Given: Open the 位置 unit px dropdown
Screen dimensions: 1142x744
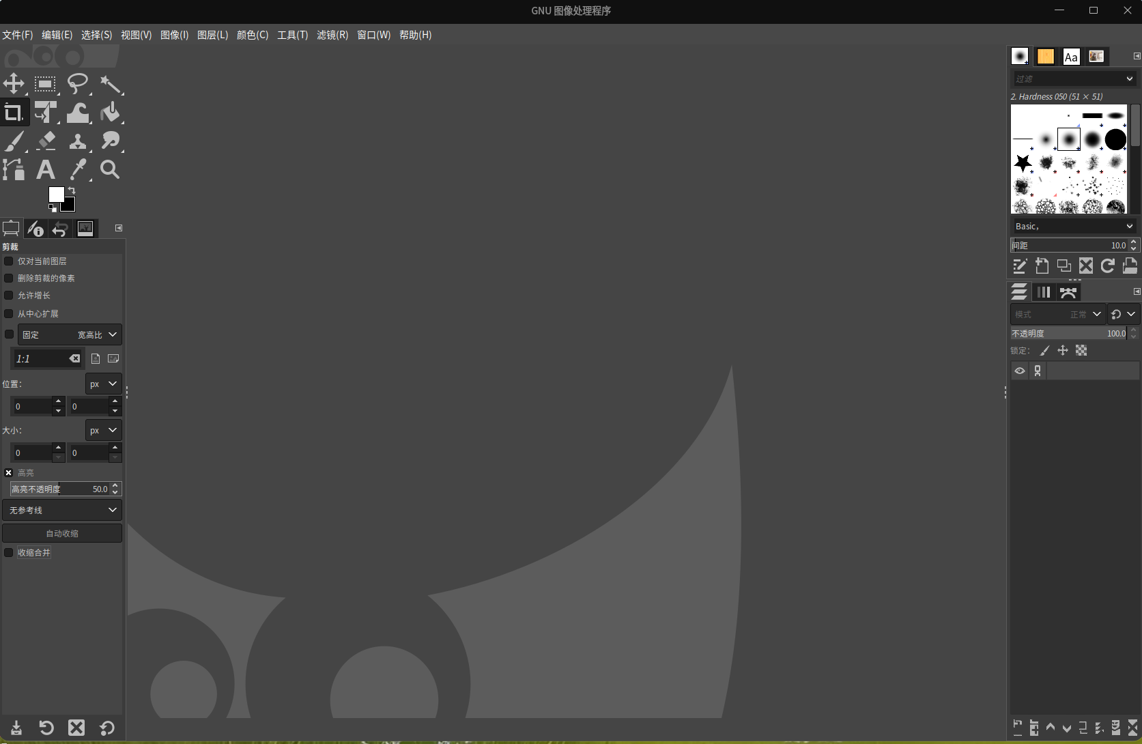Looking at the screenshot, I should coord(104,384).
